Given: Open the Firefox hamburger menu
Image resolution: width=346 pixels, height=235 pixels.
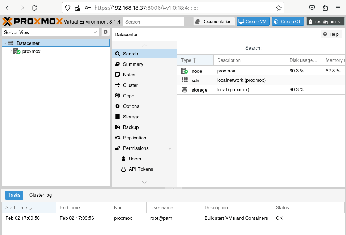Looking at the screenshot, I should (338, 8).
